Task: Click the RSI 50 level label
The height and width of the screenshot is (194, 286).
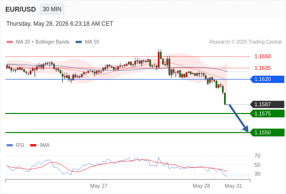Action: pyautogui.click(x=257, y=165)
